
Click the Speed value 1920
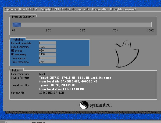(x=47, y=47)
